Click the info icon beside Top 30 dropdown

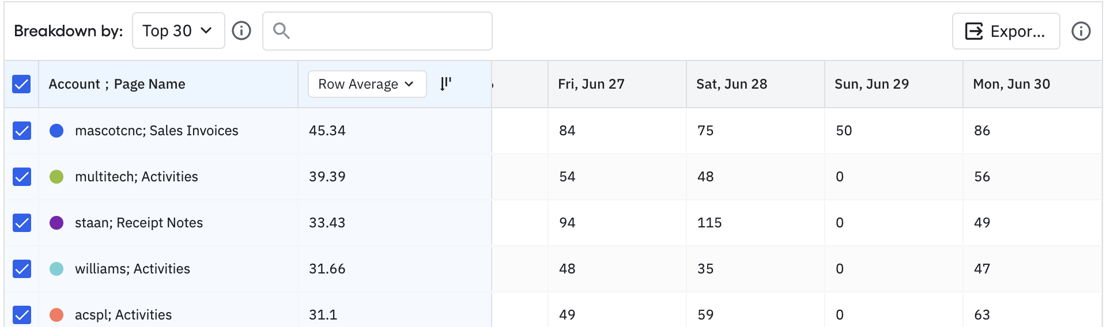241,31
